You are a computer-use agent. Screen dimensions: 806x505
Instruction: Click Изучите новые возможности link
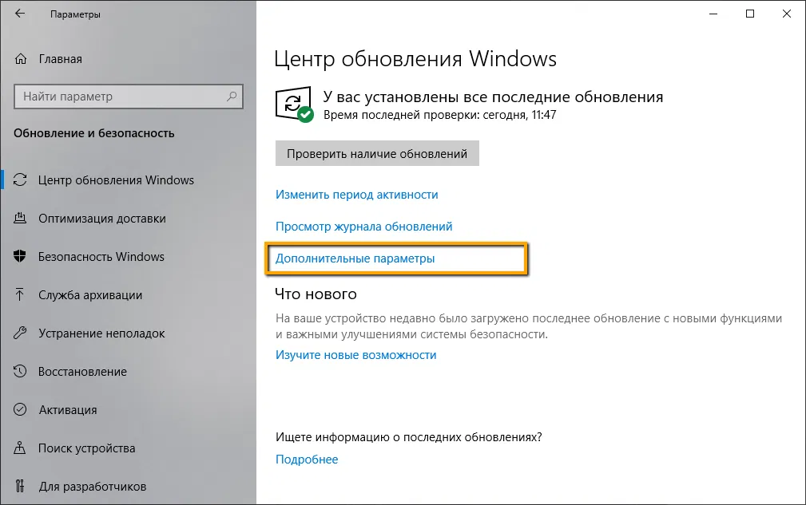pyautogui.click(x=356, y=355)
